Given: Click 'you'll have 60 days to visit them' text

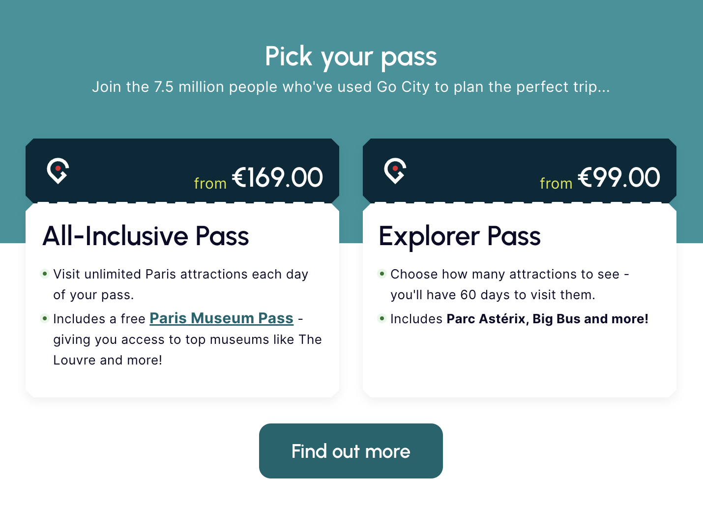Looking at the screenshot, I should [x=493, y=295].
